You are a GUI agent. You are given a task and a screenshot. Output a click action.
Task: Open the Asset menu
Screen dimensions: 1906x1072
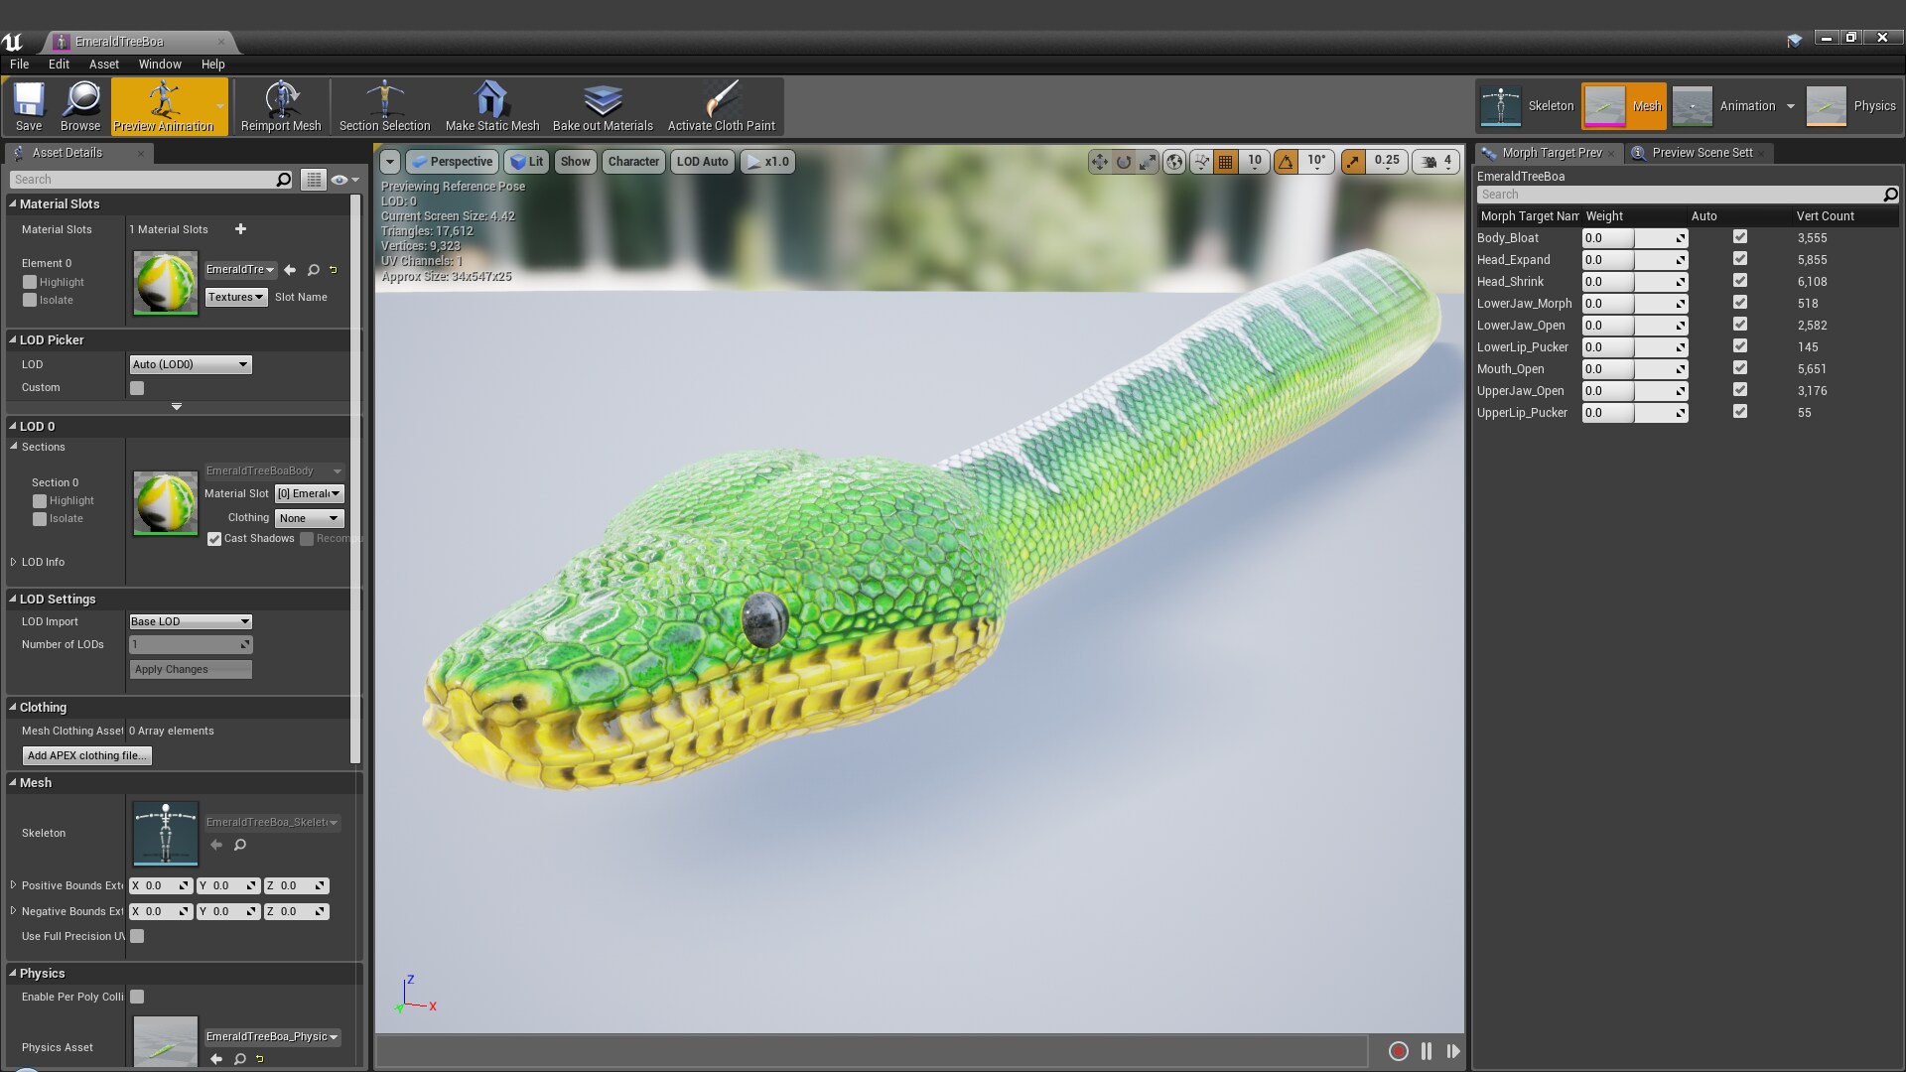click(103, 64)
